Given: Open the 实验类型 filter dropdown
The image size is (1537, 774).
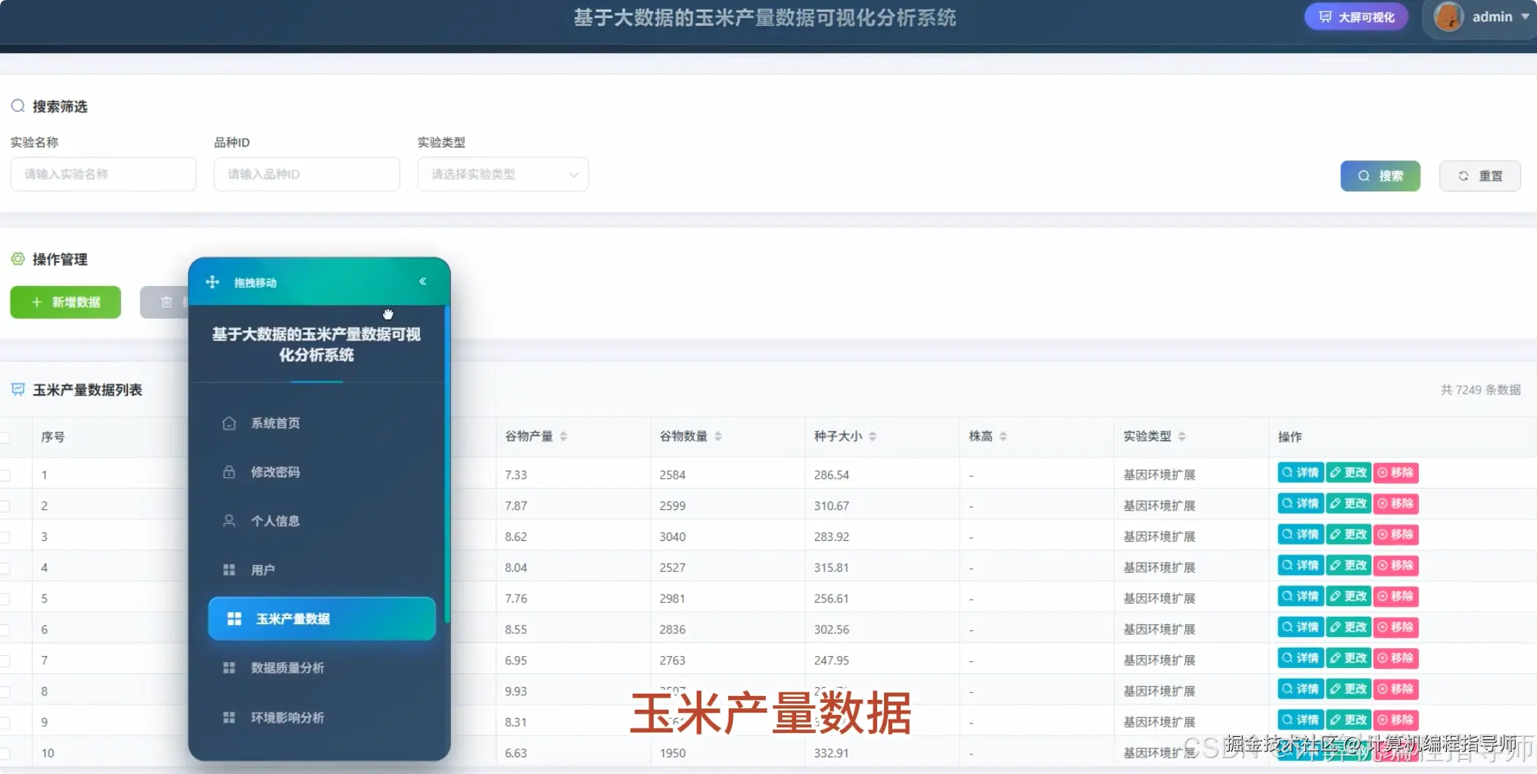Looking at the screenshot, I should coord(503,175).
